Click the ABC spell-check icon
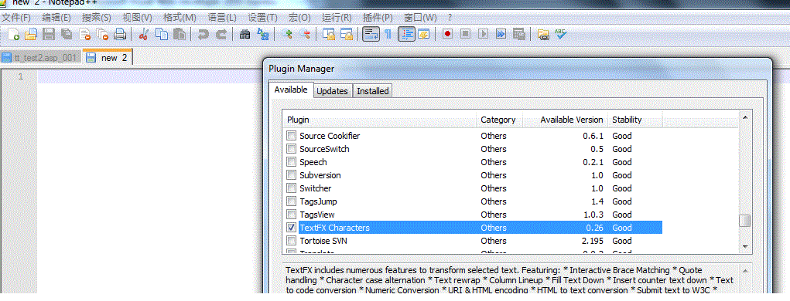This screenshot has width=790, height=301. (x=560, y=34)
